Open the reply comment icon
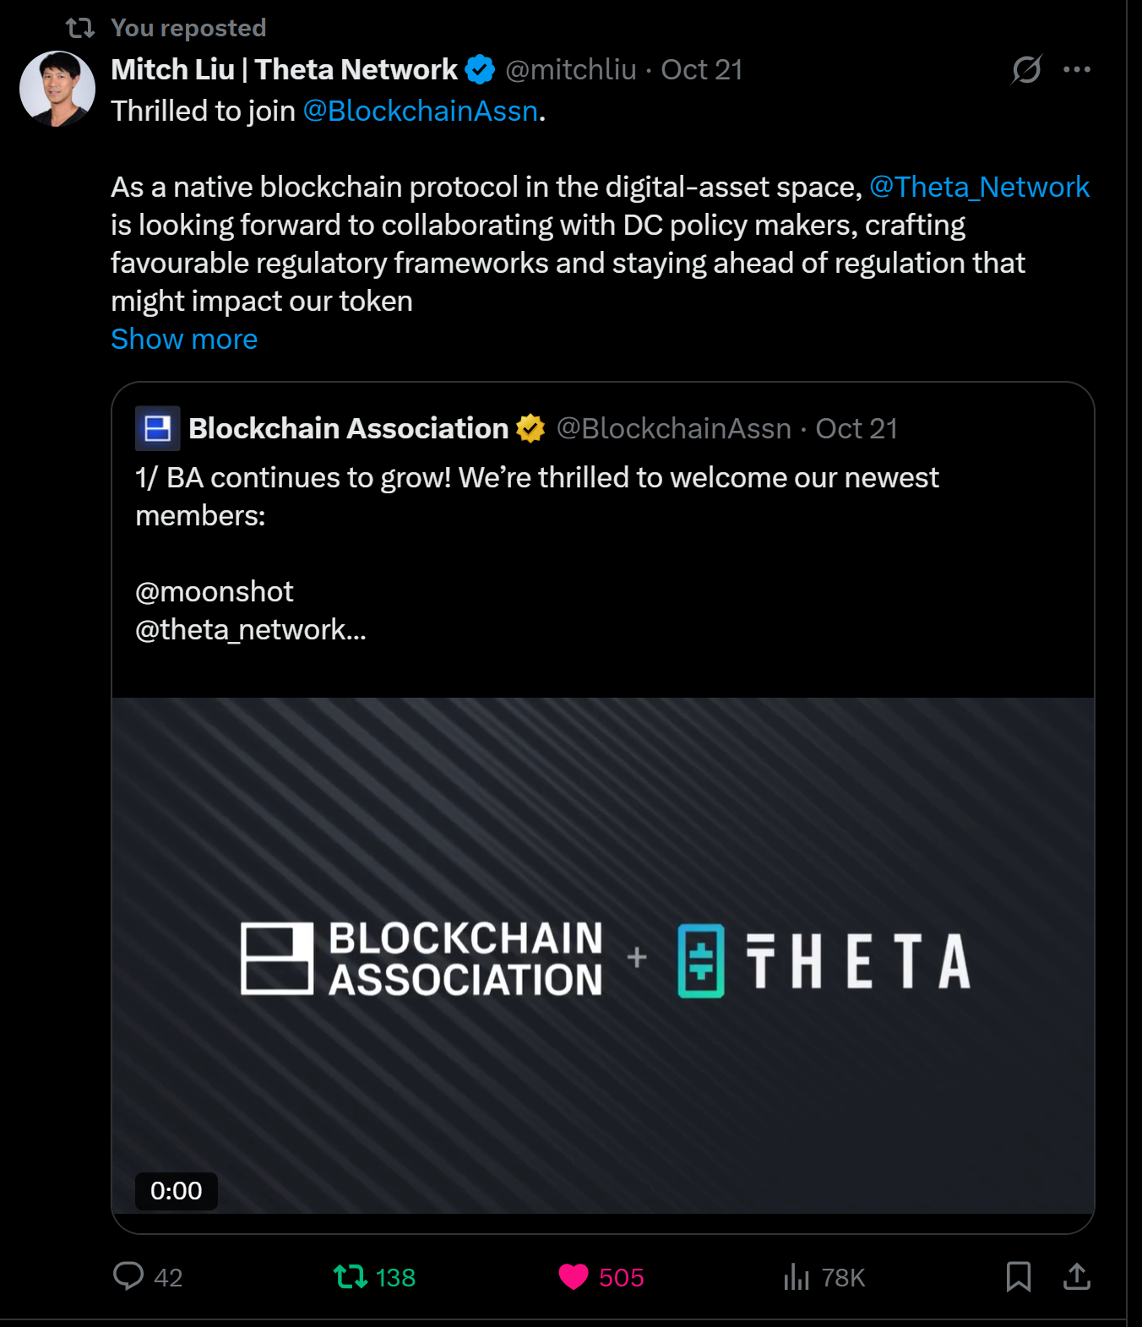This screenshot has width=1142, height=1327. point(128,1275)
